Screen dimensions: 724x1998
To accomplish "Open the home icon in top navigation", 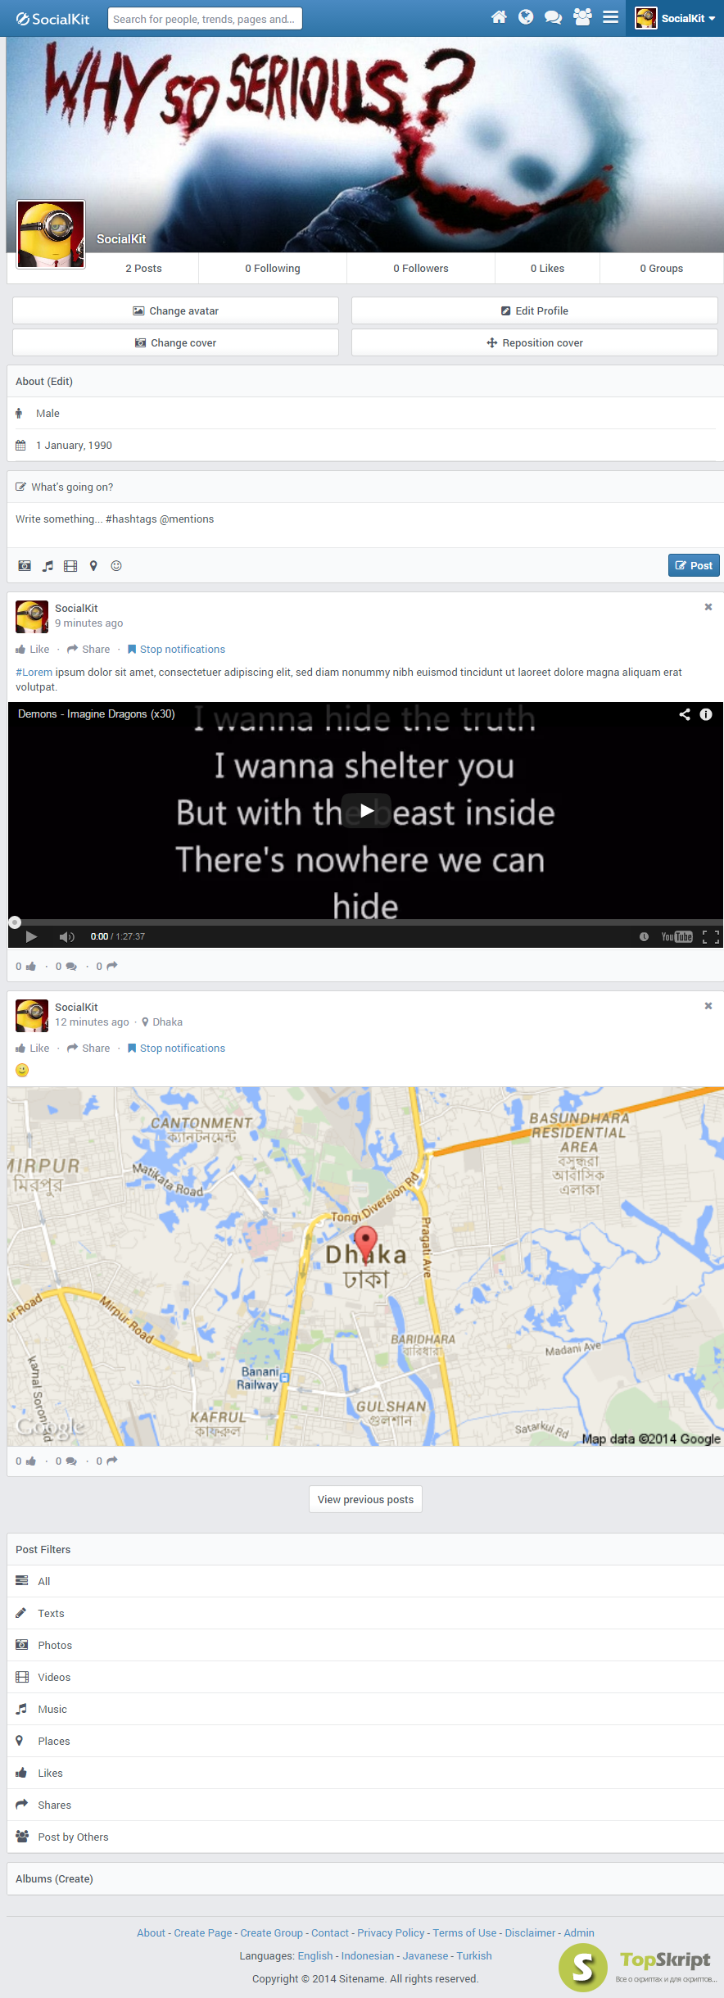I will point(499,17).
